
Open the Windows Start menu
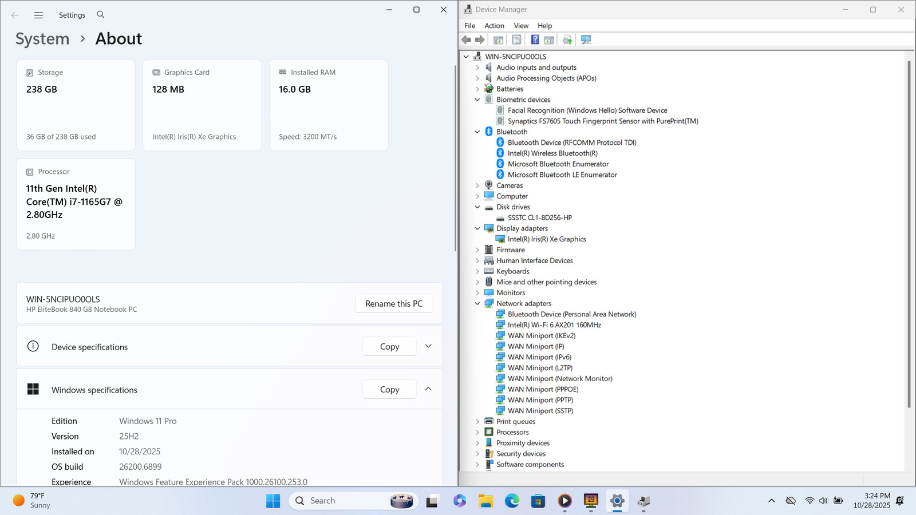pyautogui.click(x=273, y=501)
